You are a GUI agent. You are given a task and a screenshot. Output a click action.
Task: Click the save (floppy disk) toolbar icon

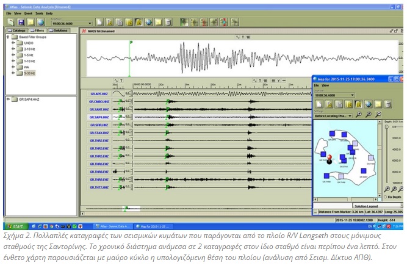[x=21, y=22]
